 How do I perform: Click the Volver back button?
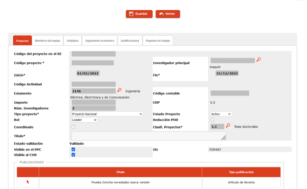pos(168,14)
